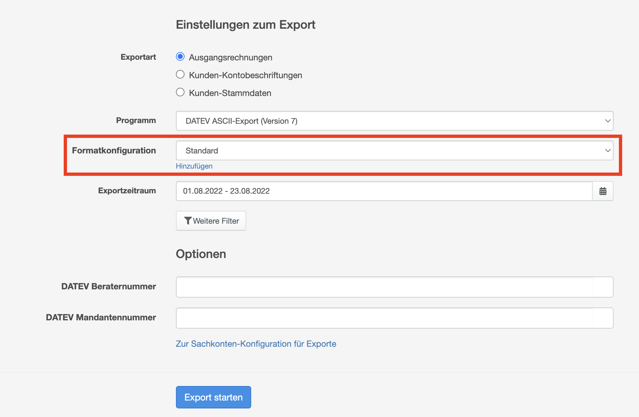Open the calendar picker icon

[603, 191]
